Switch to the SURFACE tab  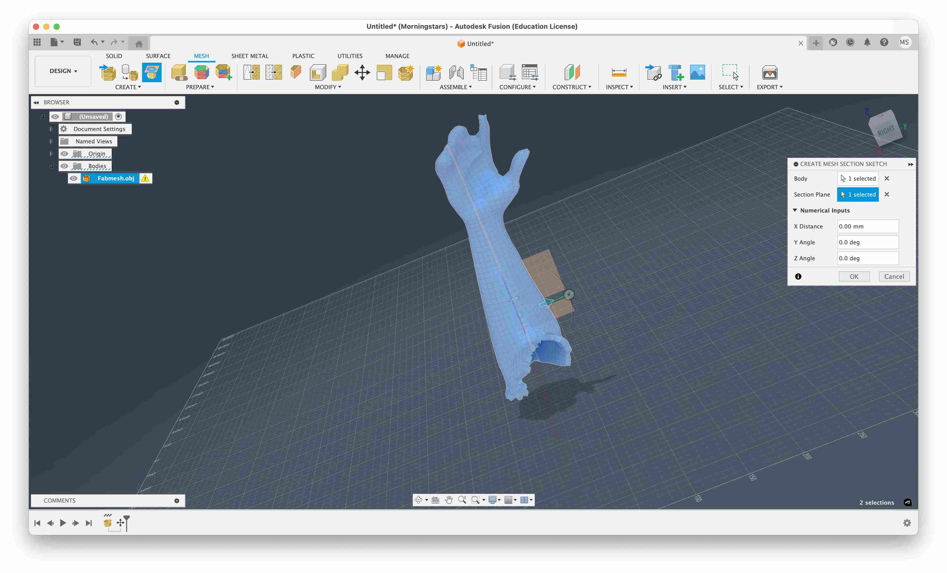tap(158, 56)
